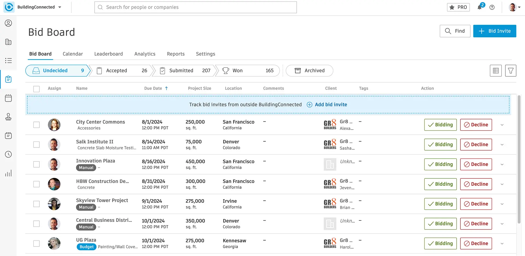Toggle the select-all checkbox in header
The width and height of the screenshot is (525, 256).
point(36,89)
